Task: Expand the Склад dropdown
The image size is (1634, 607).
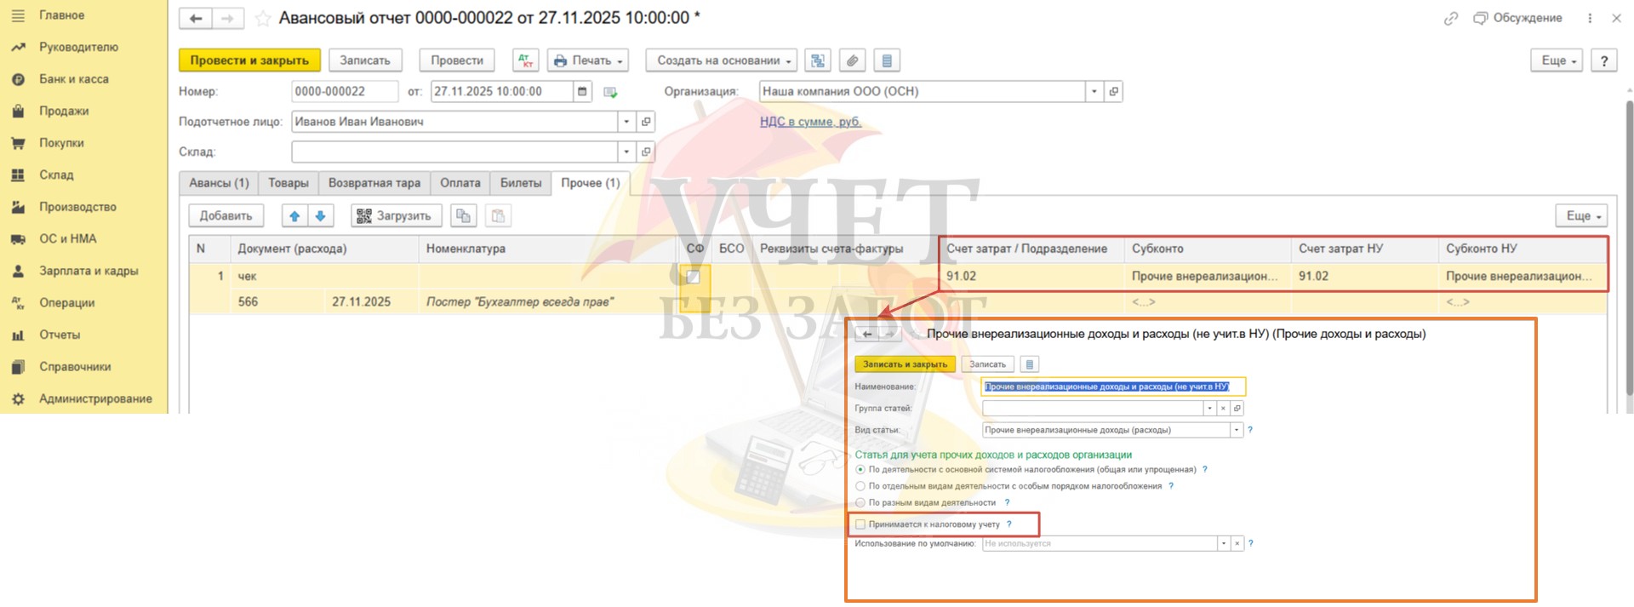Action: click(x=626, y=152)
